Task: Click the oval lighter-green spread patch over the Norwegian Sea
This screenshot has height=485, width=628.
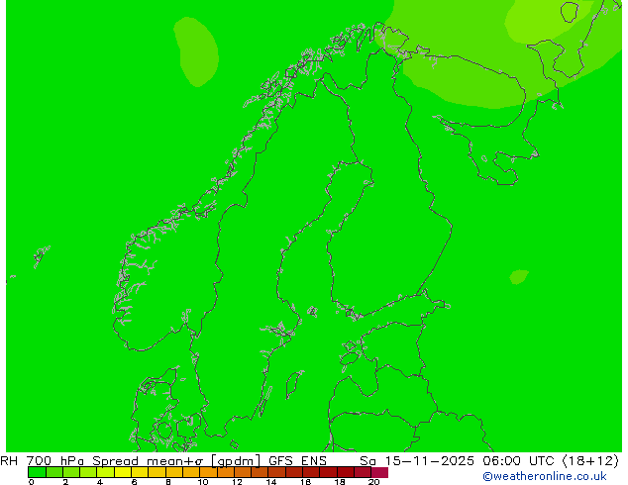Action: (196, 51)
